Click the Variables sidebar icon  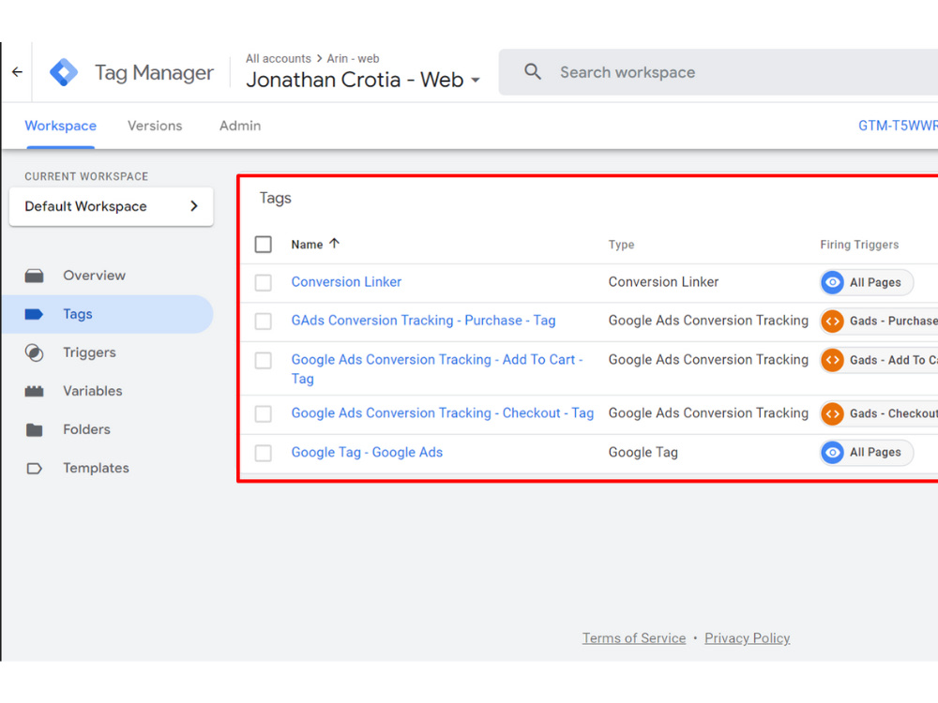coord(34,391)
